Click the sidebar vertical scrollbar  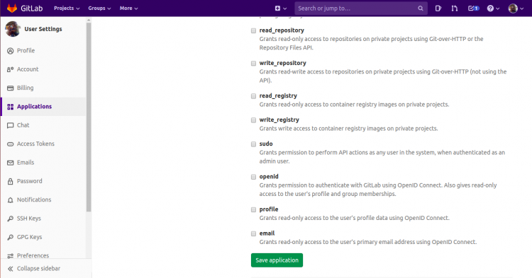(89, 117)
